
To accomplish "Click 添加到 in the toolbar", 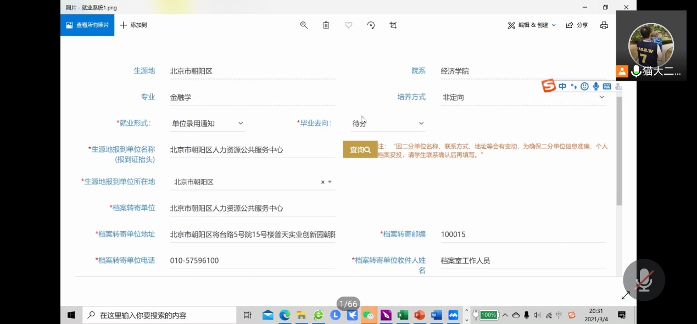I will pyautogui.click(x=133, y=25).
